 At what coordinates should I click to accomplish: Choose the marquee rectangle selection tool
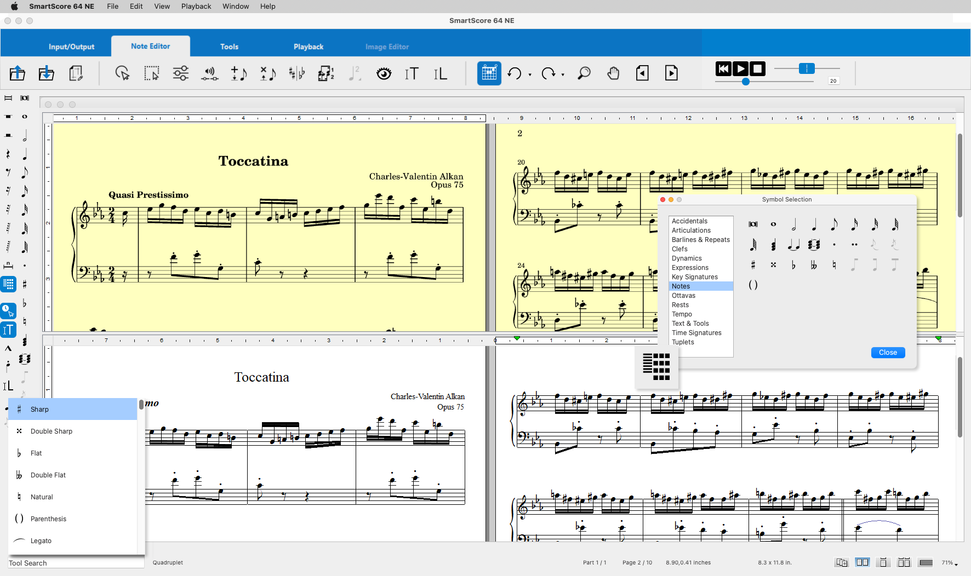pyautogui.click(x=152, y=73)
